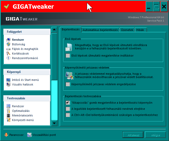Close the GIGATweaker window
The image size is (169, 141).
(x=164, y=6)
